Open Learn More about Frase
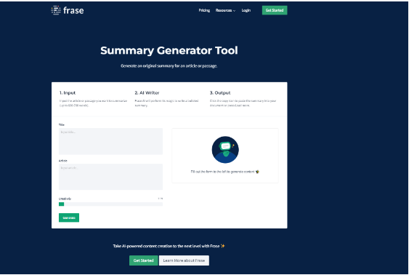Screen dimensions: 409x275 (x=184, y=260)
